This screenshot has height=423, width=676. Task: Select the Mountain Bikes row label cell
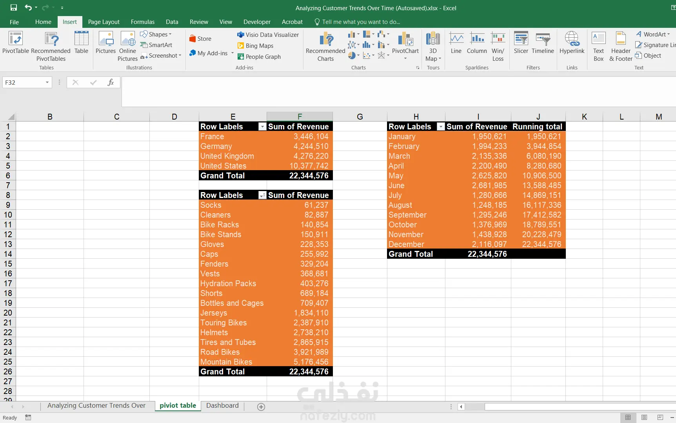click(x=233, y=362)
